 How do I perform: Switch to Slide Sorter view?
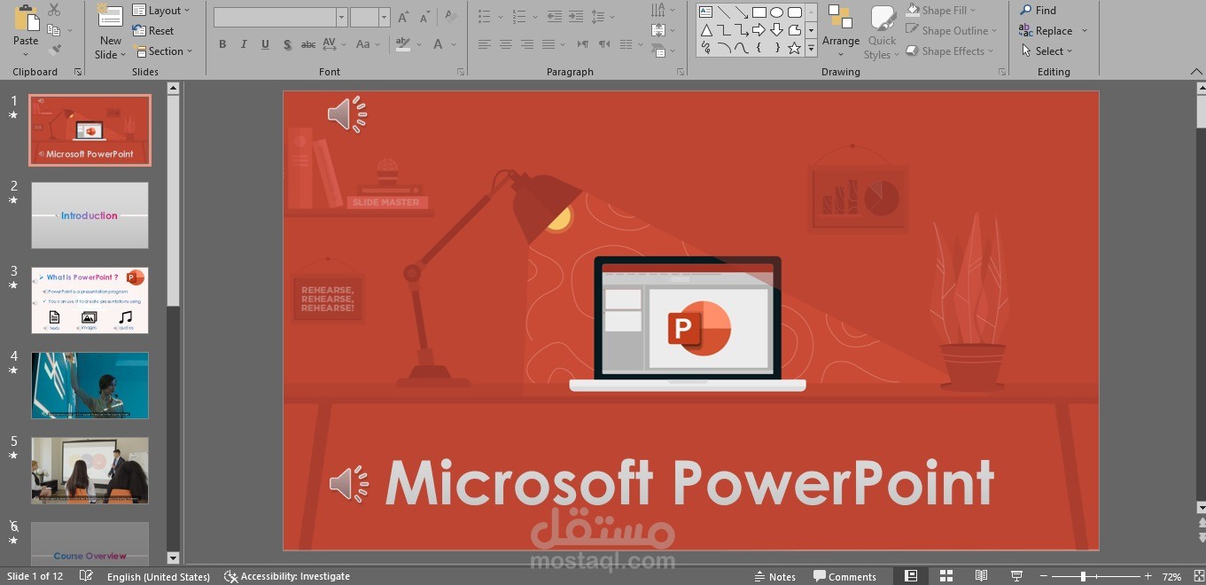point(946,576)
